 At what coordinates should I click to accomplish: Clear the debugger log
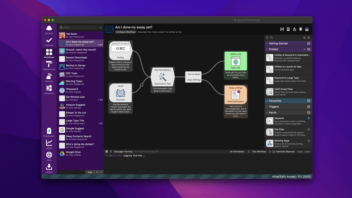pyautogui.click(x=307, y=152)
